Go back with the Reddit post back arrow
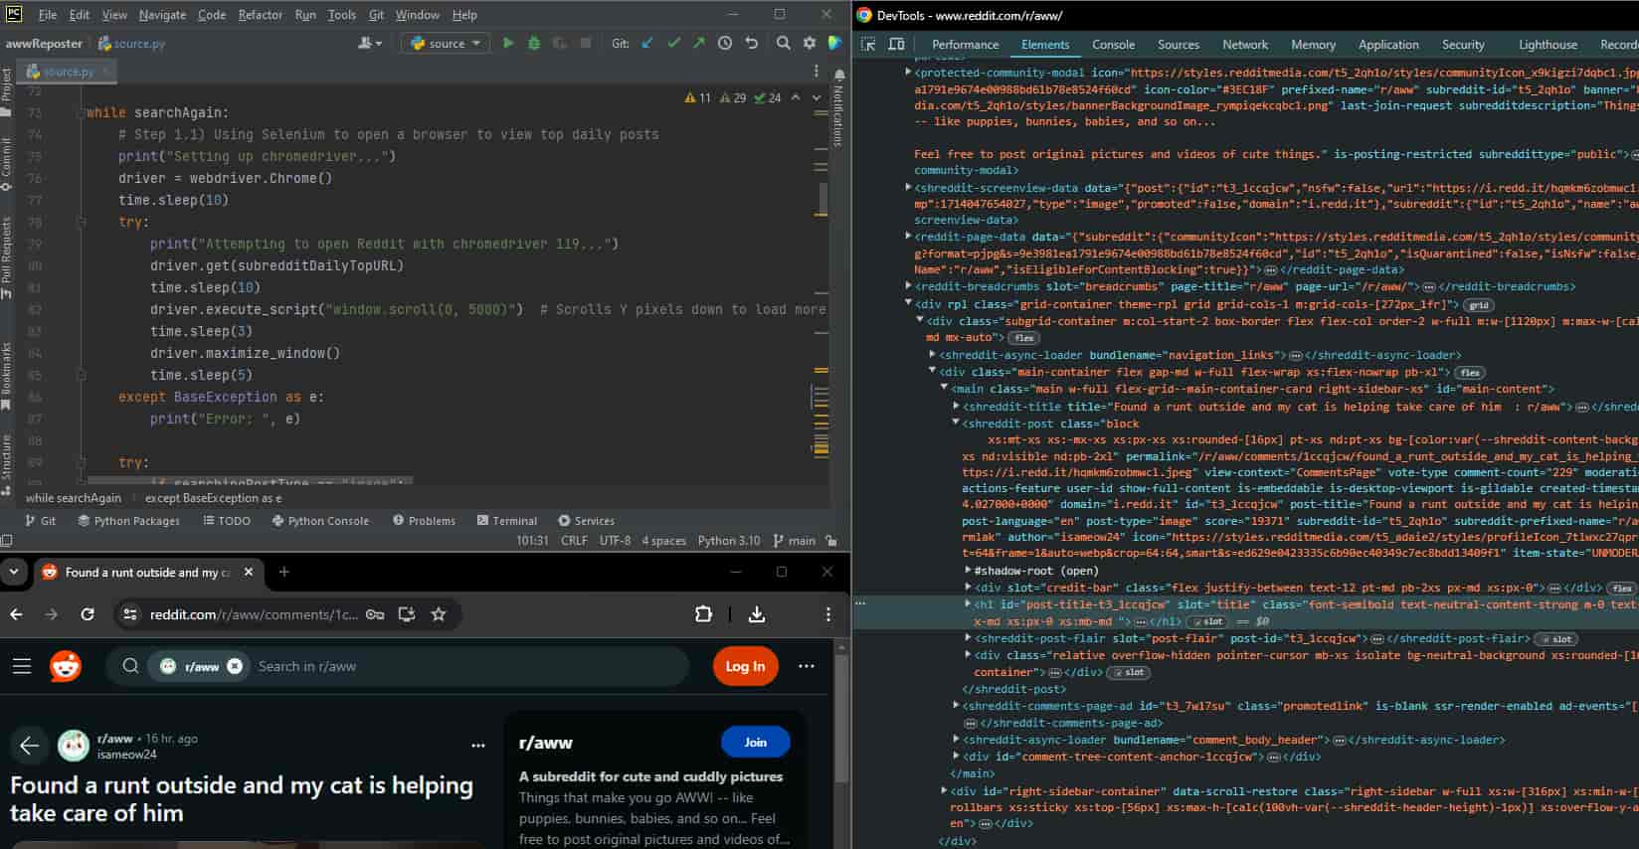Screen dimensions: 1639x849 click(x=30, y=745)
